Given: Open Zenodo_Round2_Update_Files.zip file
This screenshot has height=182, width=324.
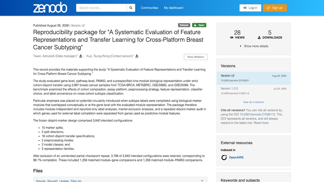Looking at the screenshot, I should 58,181.
